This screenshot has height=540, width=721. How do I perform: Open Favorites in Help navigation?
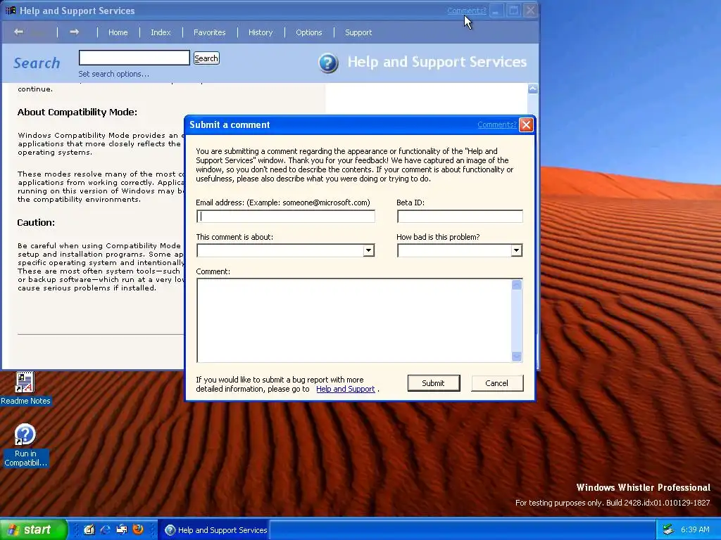(210, 32)
